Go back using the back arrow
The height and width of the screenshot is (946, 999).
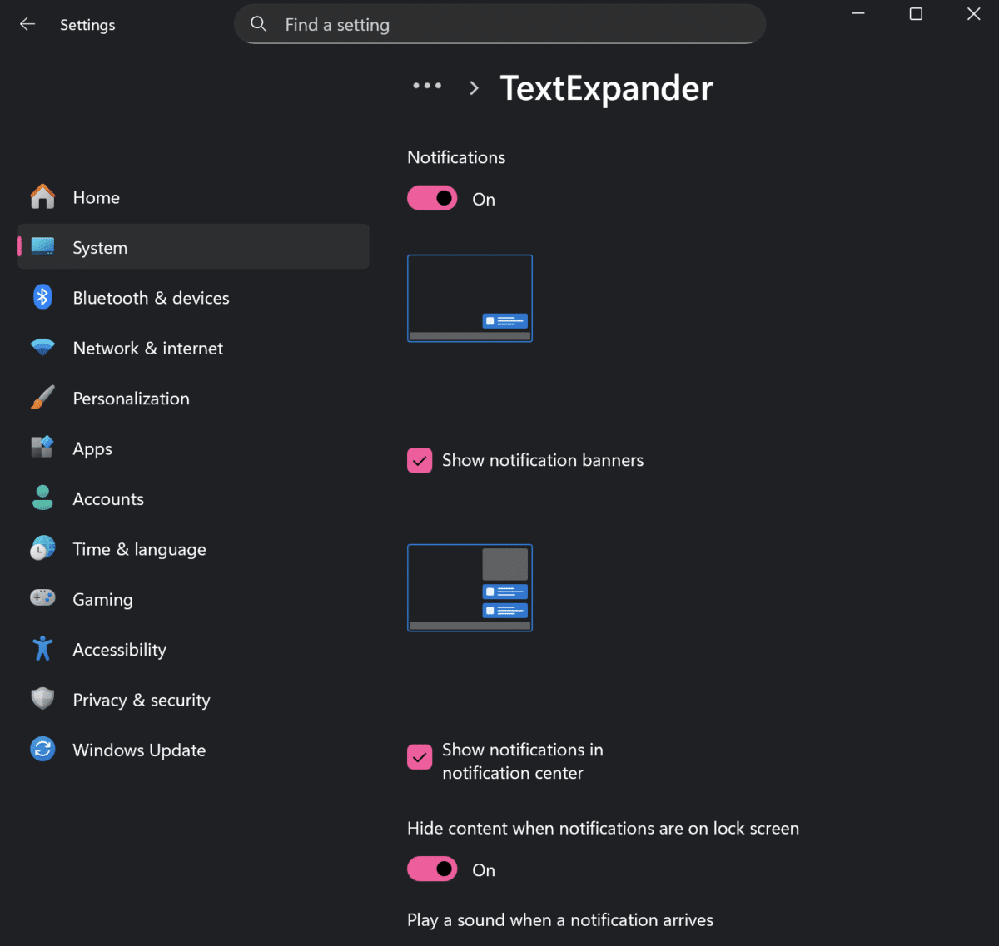pyautogui.click(x=27, y=24)
